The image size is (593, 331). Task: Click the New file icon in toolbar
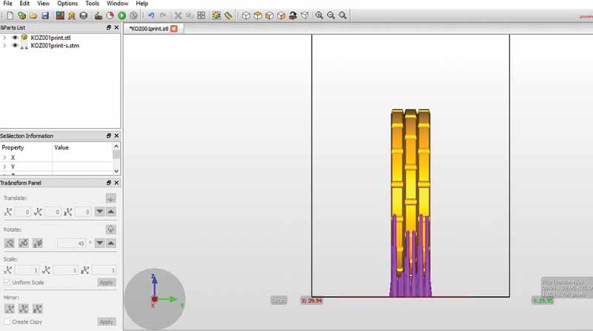(x=10, y=15)
